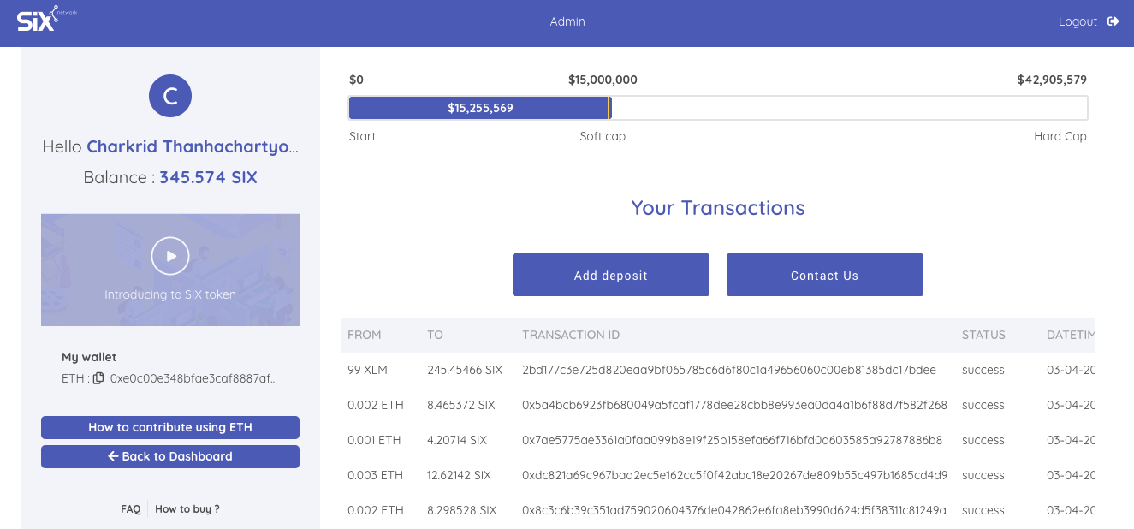Click the STATUS column header
Image resolution: width=1134 pixels, height=529 pixels.
984,335
